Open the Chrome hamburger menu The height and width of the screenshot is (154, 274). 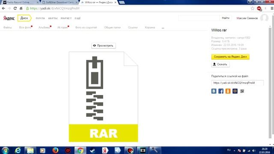(x=272, y=9)
